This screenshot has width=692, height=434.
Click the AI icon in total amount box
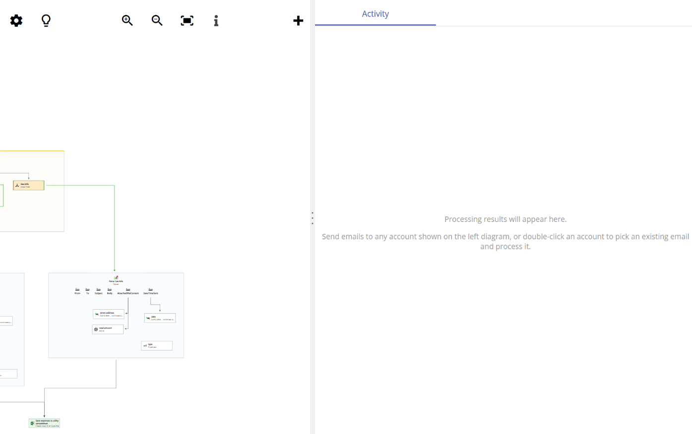[96, 329]
